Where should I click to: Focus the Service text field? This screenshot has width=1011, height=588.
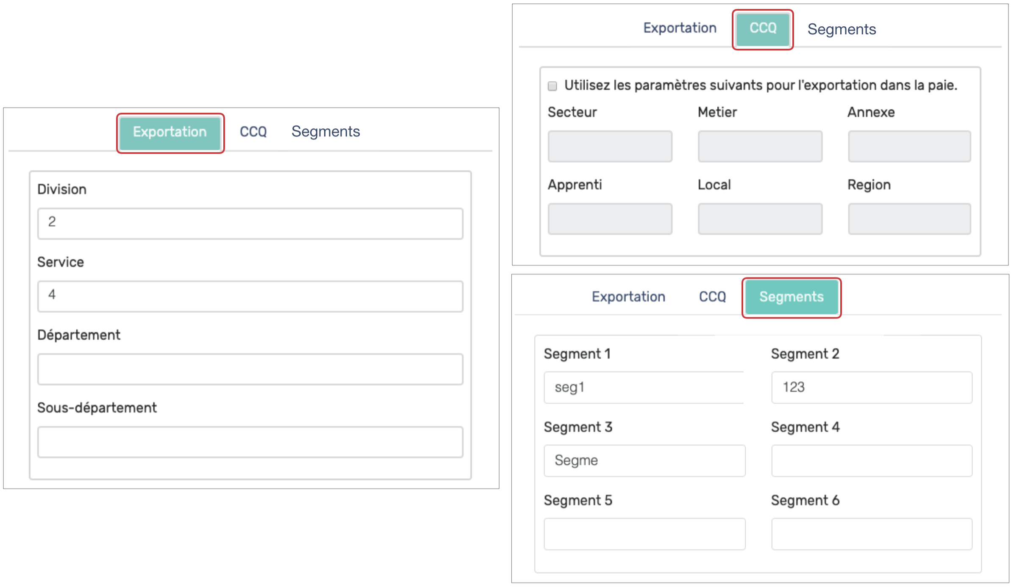click(250, 296)
